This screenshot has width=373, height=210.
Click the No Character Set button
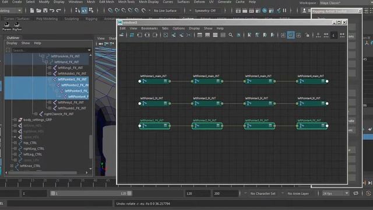[x=263, y=194]
